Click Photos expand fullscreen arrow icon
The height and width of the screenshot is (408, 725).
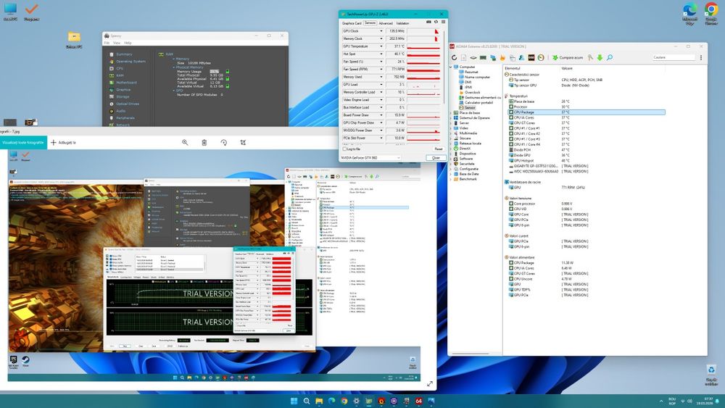[x=429, y=384]
